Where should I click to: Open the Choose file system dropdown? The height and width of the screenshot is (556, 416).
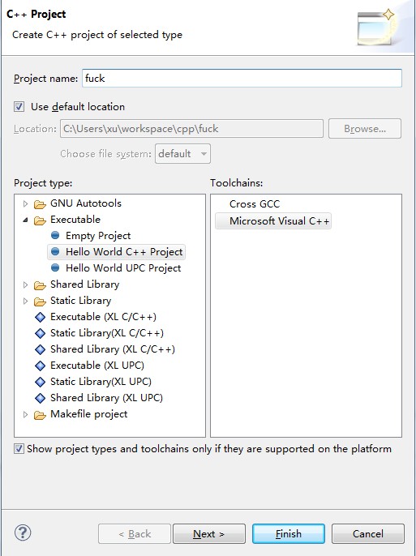[182, 153]
